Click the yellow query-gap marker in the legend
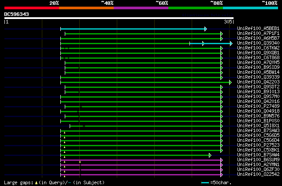The height and width of the screenshot is (186, 282). 36,183
